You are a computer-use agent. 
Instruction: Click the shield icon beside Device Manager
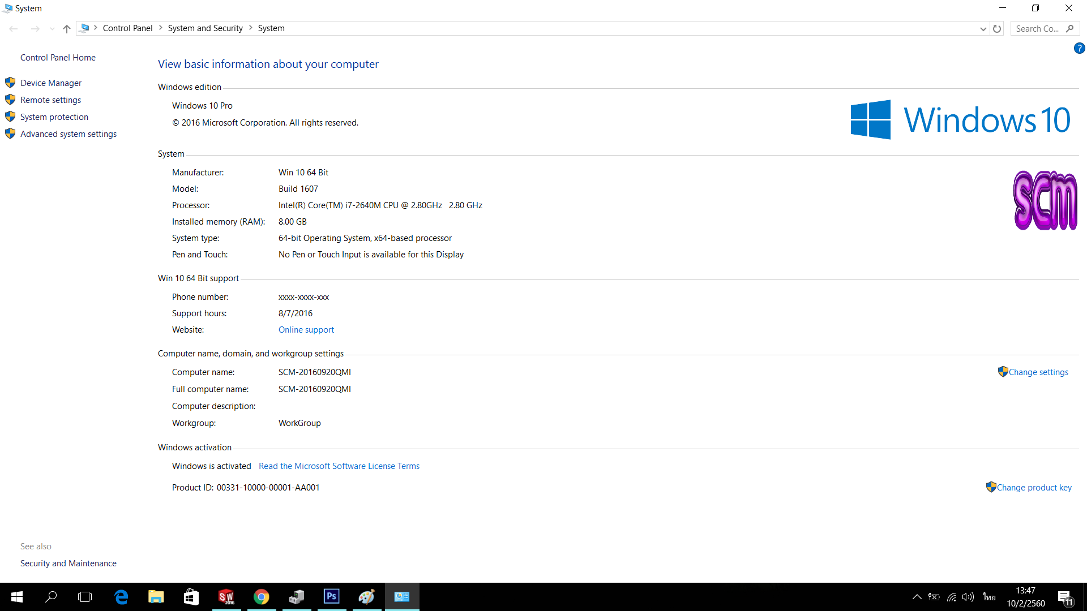click(10, 83)
